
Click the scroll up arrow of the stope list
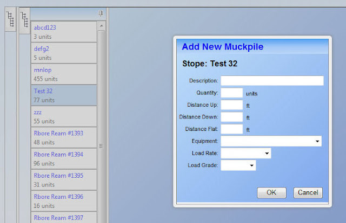101,26
